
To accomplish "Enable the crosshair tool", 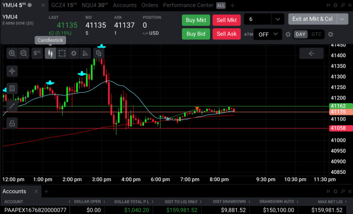I will coord(12,71).
